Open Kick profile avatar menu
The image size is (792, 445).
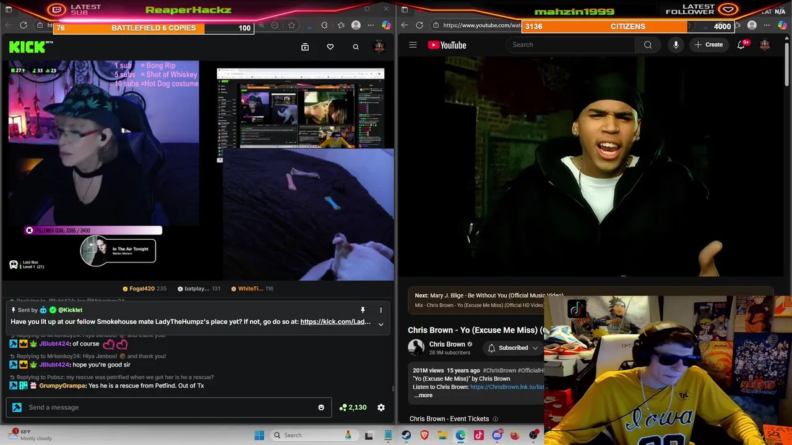tap(379, 47)
